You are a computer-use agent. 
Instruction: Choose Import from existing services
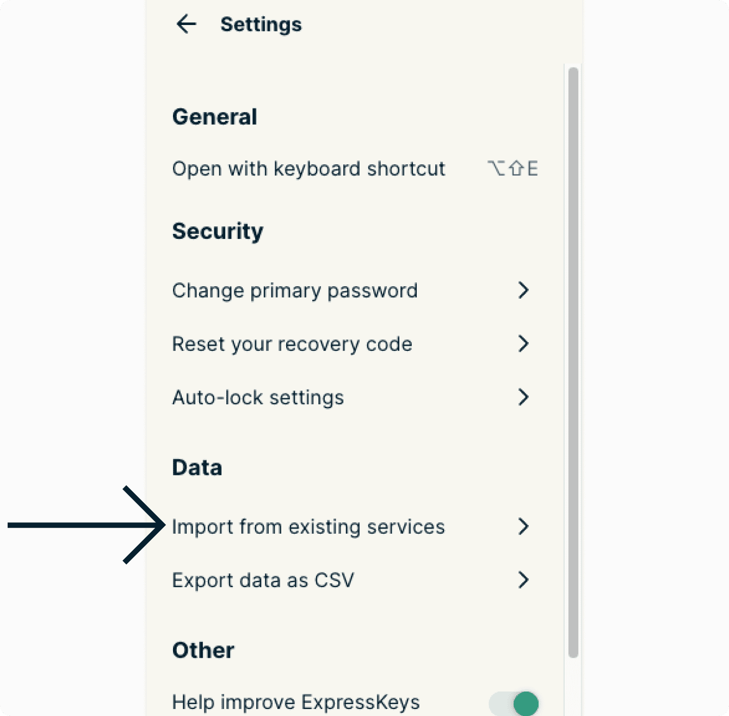pyautogui.click(x=308, y=527)
